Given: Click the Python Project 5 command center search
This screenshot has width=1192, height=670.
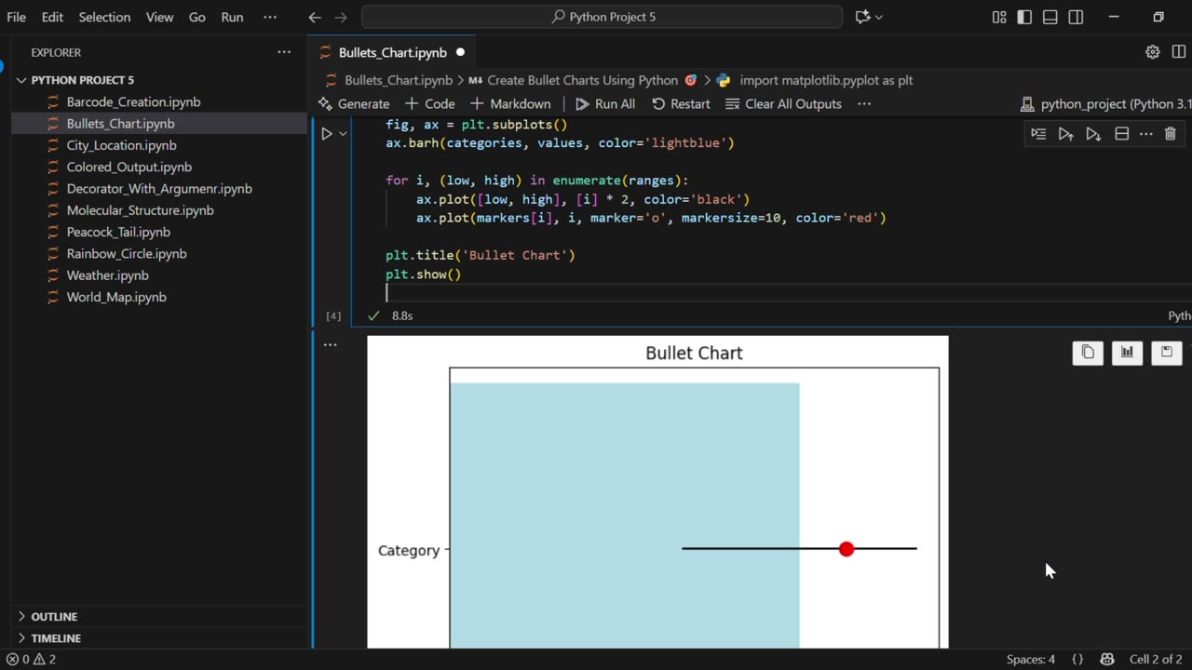Looking at the screenshot, I should 602,17.
